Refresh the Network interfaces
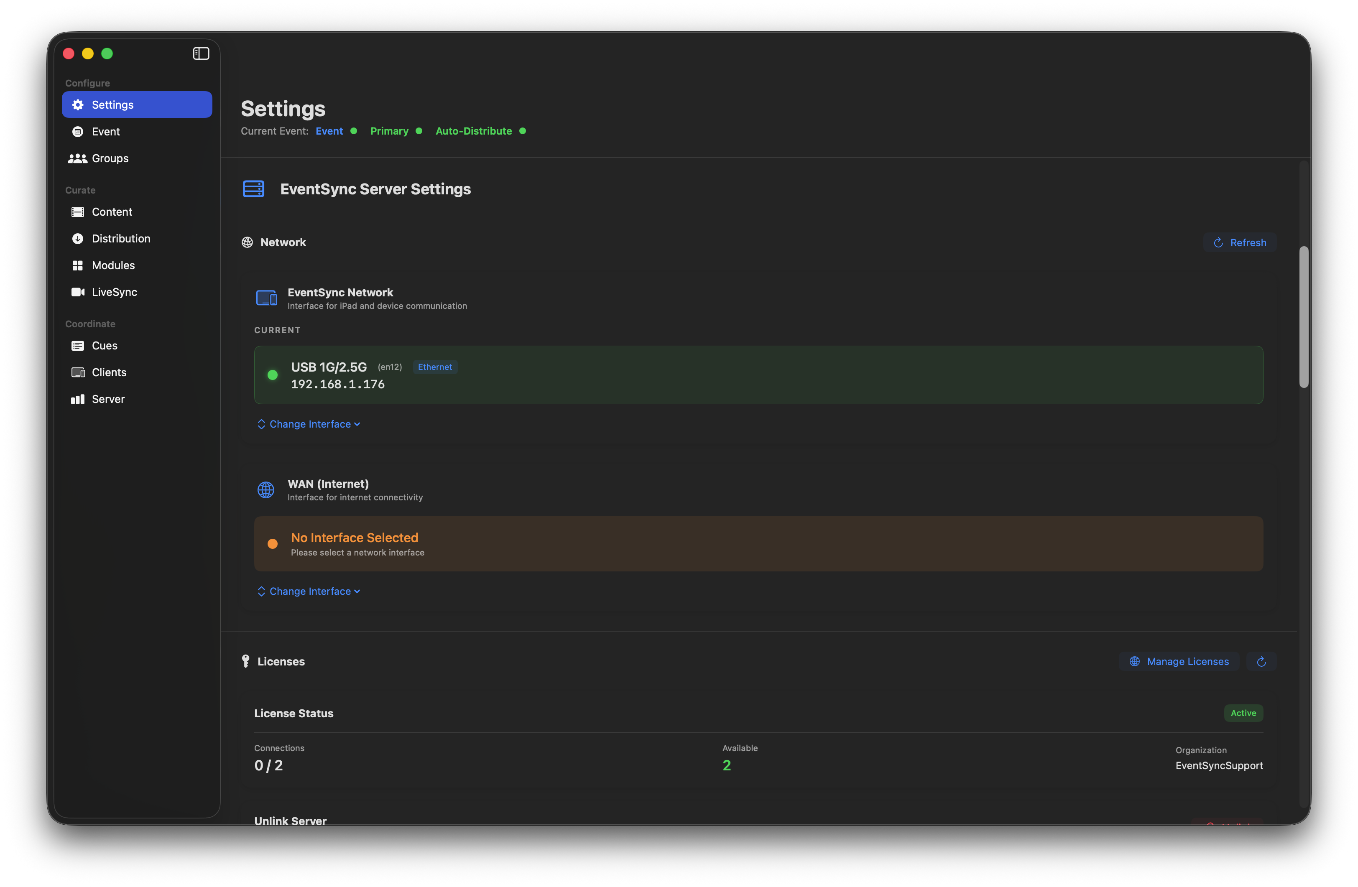The image size is (1358, 887). (x=1239, y=242)
